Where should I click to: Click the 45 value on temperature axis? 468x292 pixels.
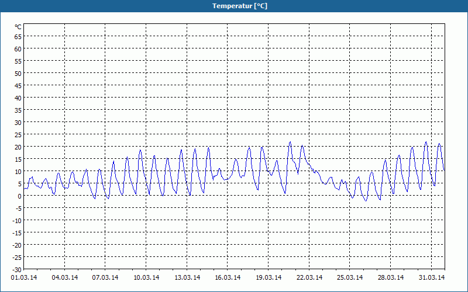18,85
